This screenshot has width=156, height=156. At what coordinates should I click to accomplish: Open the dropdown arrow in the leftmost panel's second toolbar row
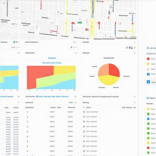point(19,47)
